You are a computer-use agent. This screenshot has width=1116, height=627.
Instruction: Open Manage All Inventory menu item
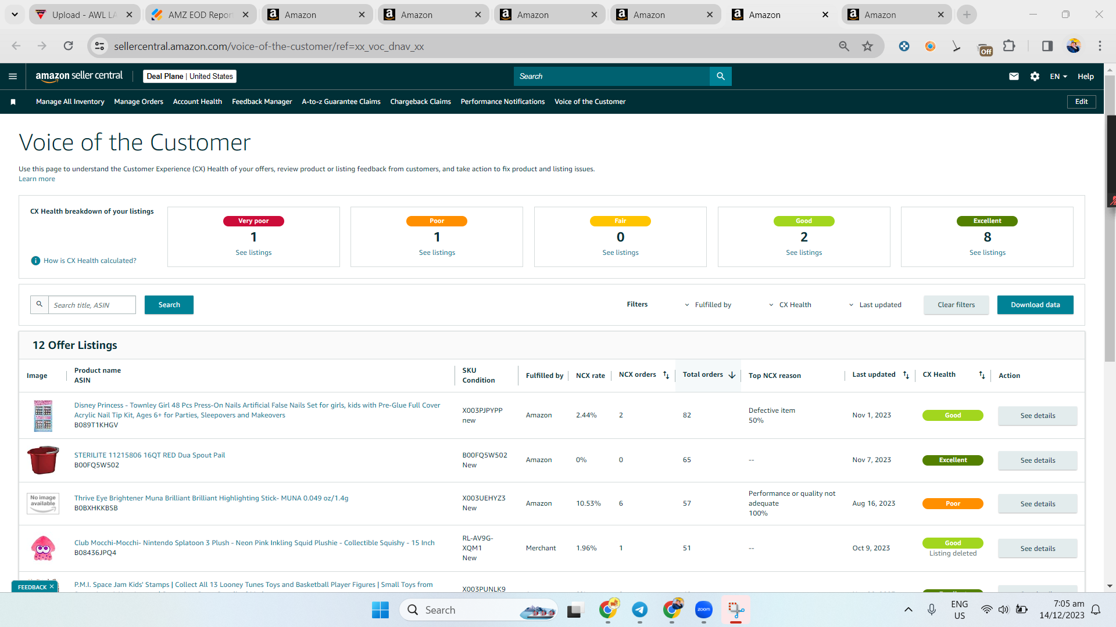(70, 102)
